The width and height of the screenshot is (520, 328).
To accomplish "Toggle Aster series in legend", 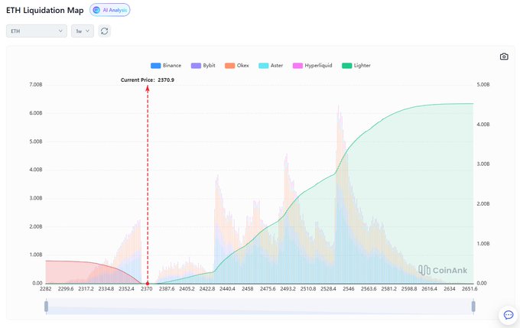I will point(271,65).
